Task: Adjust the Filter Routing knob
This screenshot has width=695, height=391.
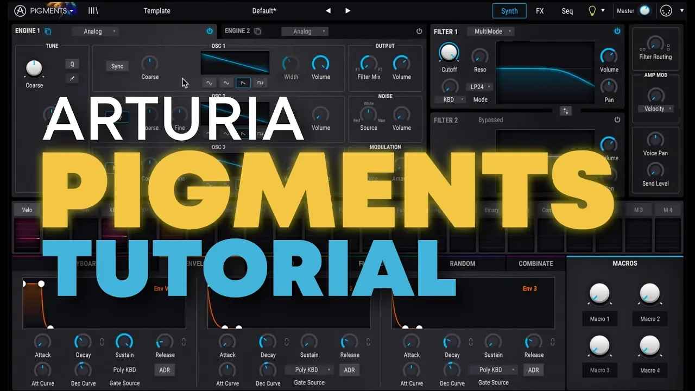Action: coord(655,43)
